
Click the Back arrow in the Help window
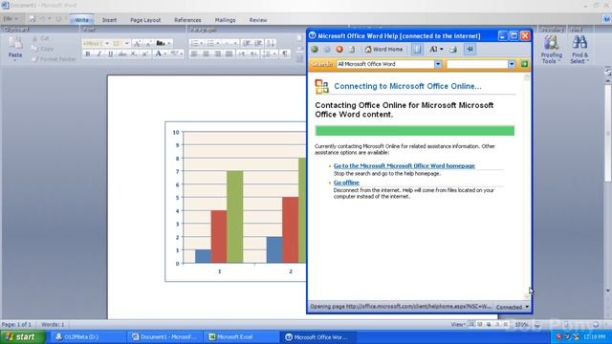click(x=315, y=49)
